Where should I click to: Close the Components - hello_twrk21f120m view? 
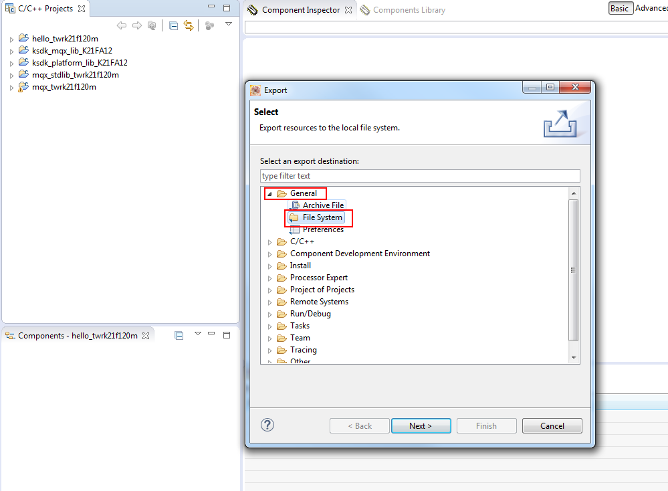point(146,336)
